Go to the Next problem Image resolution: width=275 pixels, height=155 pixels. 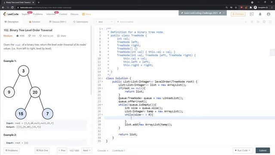pos(87,150)
